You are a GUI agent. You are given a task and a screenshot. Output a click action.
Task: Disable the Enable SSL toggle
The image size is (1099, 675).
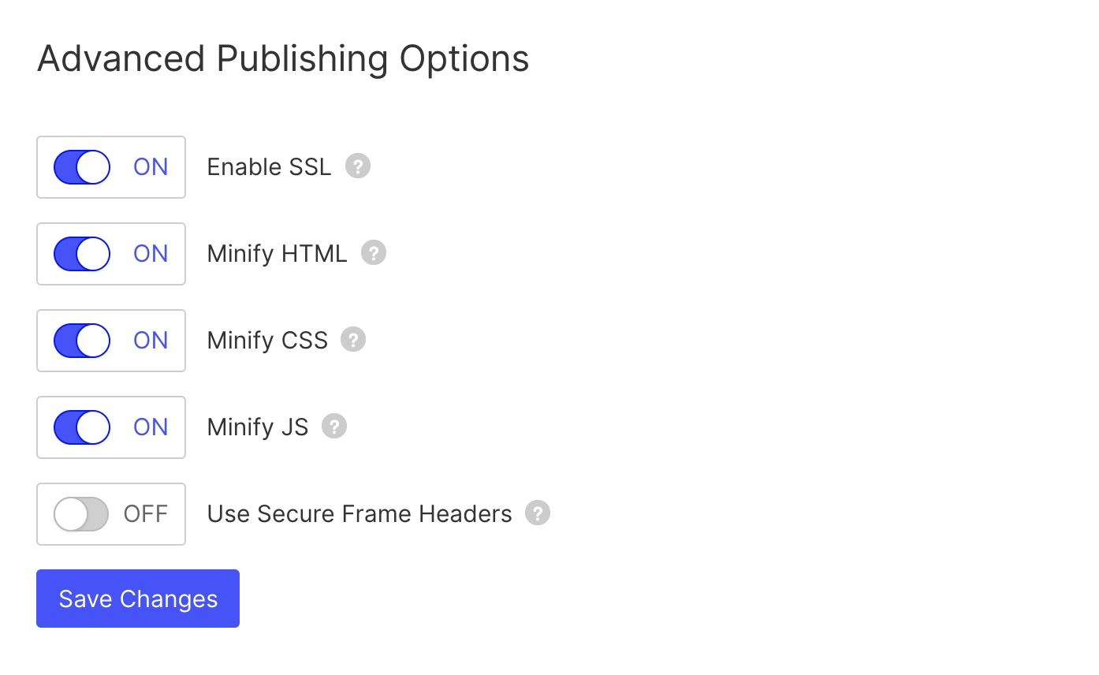81,167
